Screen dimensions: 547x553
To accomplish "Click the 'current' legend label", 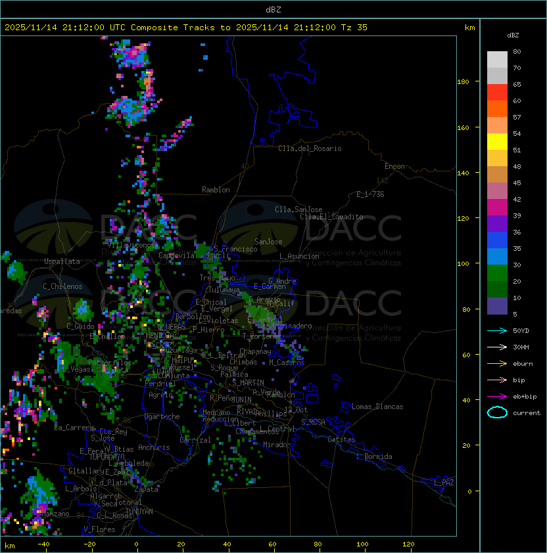I will (x=527, y=413).
